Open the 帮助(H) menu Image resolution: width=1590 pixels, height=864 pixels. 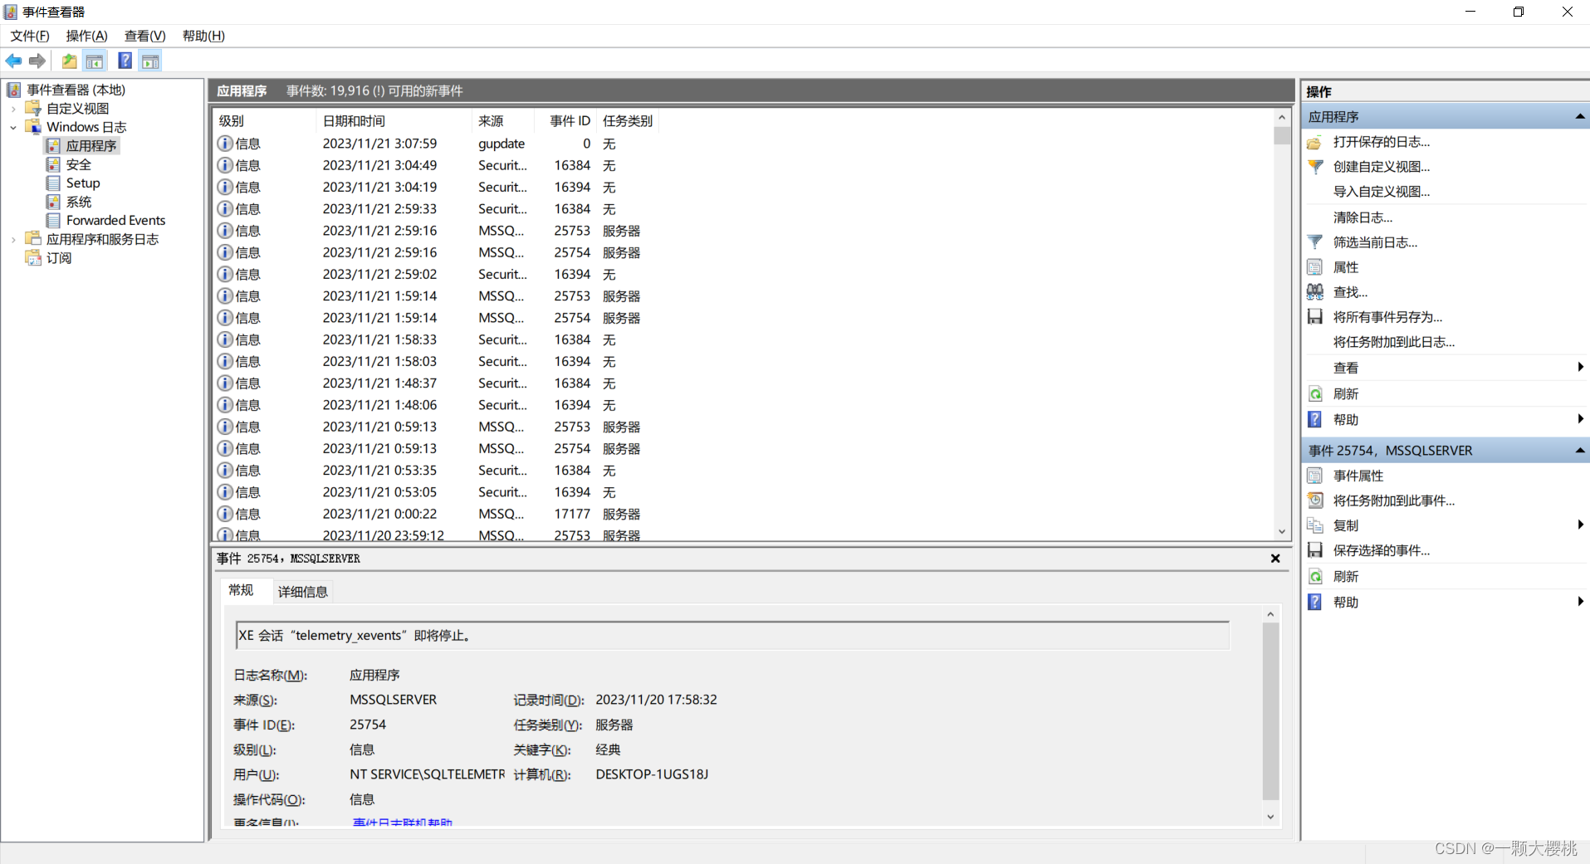point(203,36)
